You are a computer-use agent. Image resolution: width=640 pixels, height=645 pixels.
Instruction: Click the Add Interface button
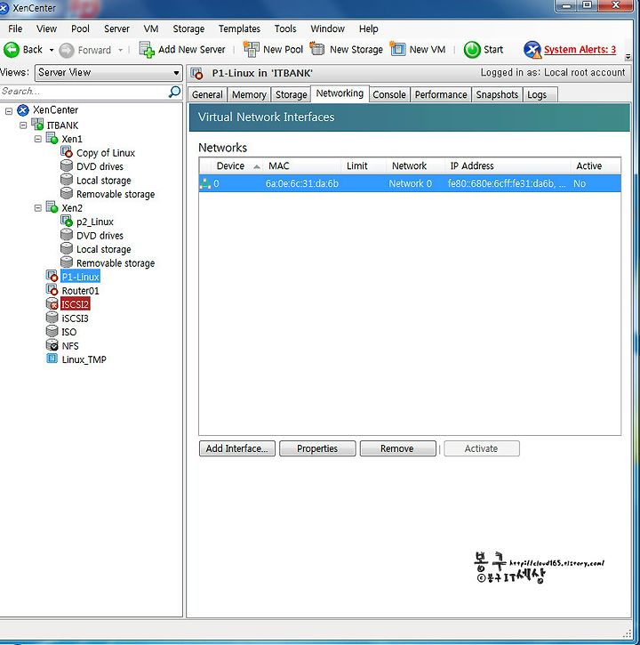click(x=237, y=448)
